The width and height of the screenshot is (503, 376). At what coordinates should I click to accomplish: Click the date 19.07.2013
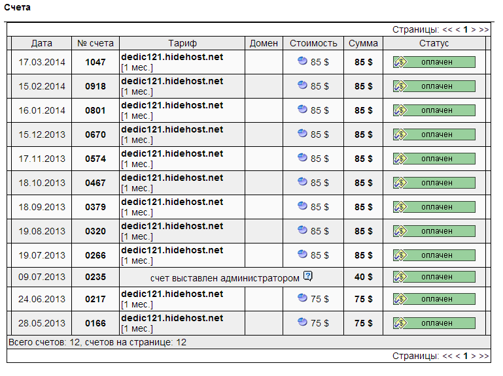point(42,256)
